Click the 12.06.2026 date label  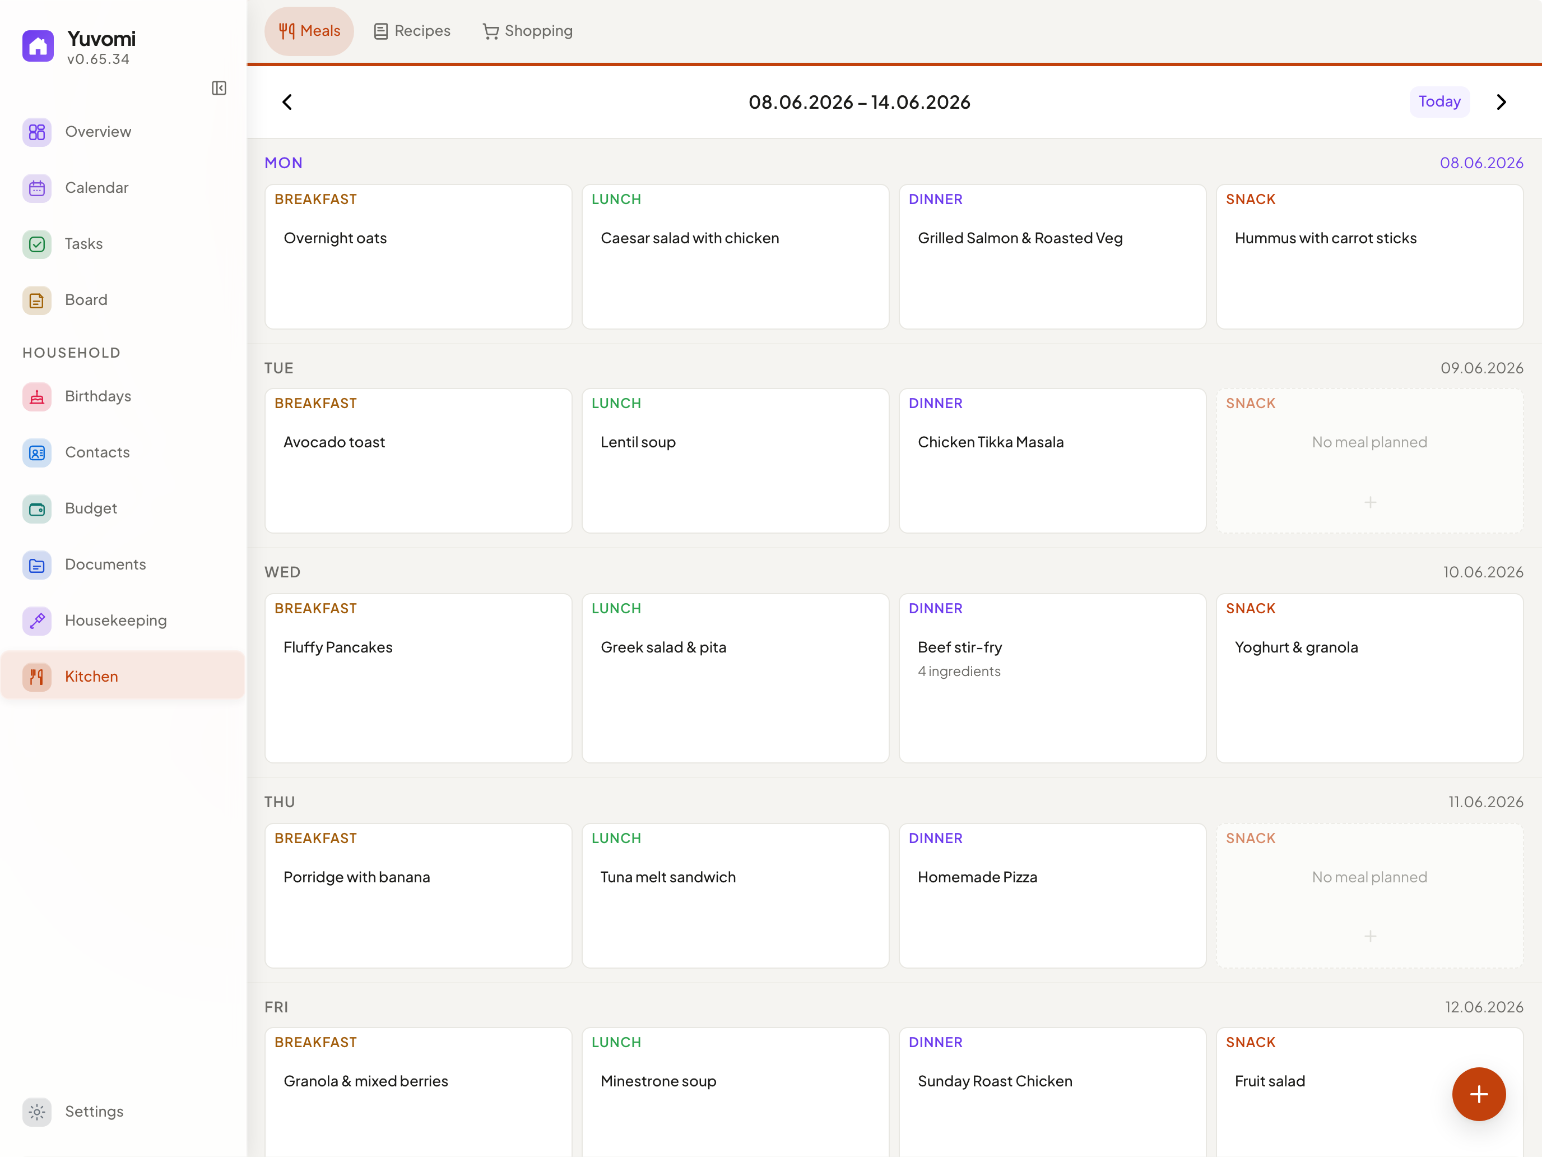click(x=1484, y=1007)
